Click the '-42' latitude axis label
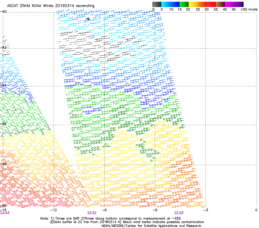 3,47
